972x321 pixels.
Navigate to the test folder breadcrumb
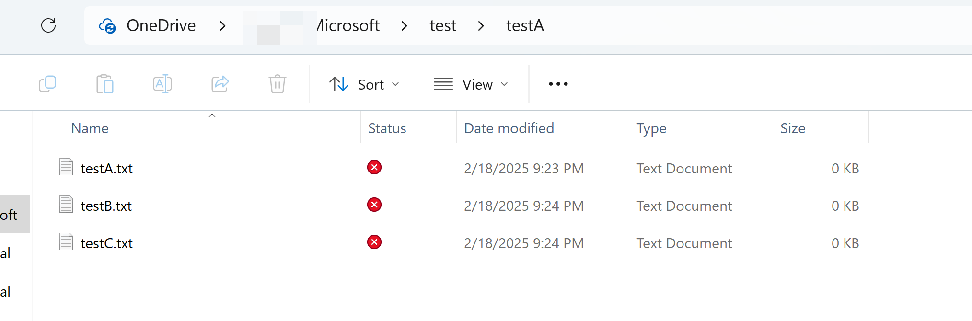point(443,25)
